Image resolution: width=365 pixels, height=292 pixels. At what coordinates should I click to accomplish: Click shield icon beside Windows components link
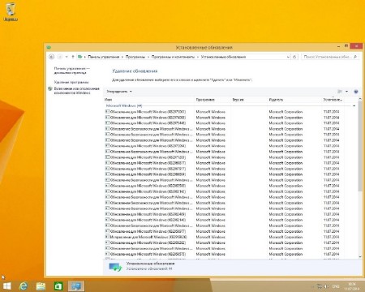point(50,88)
